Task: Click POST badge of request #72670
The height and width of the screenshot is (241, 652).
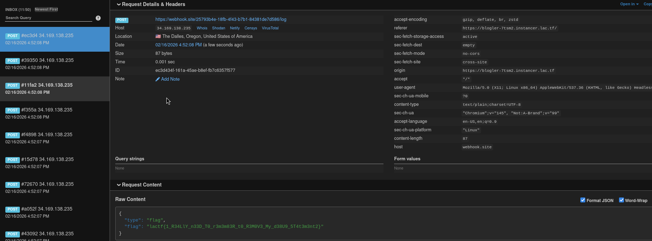Action: [x=12, y=184]
